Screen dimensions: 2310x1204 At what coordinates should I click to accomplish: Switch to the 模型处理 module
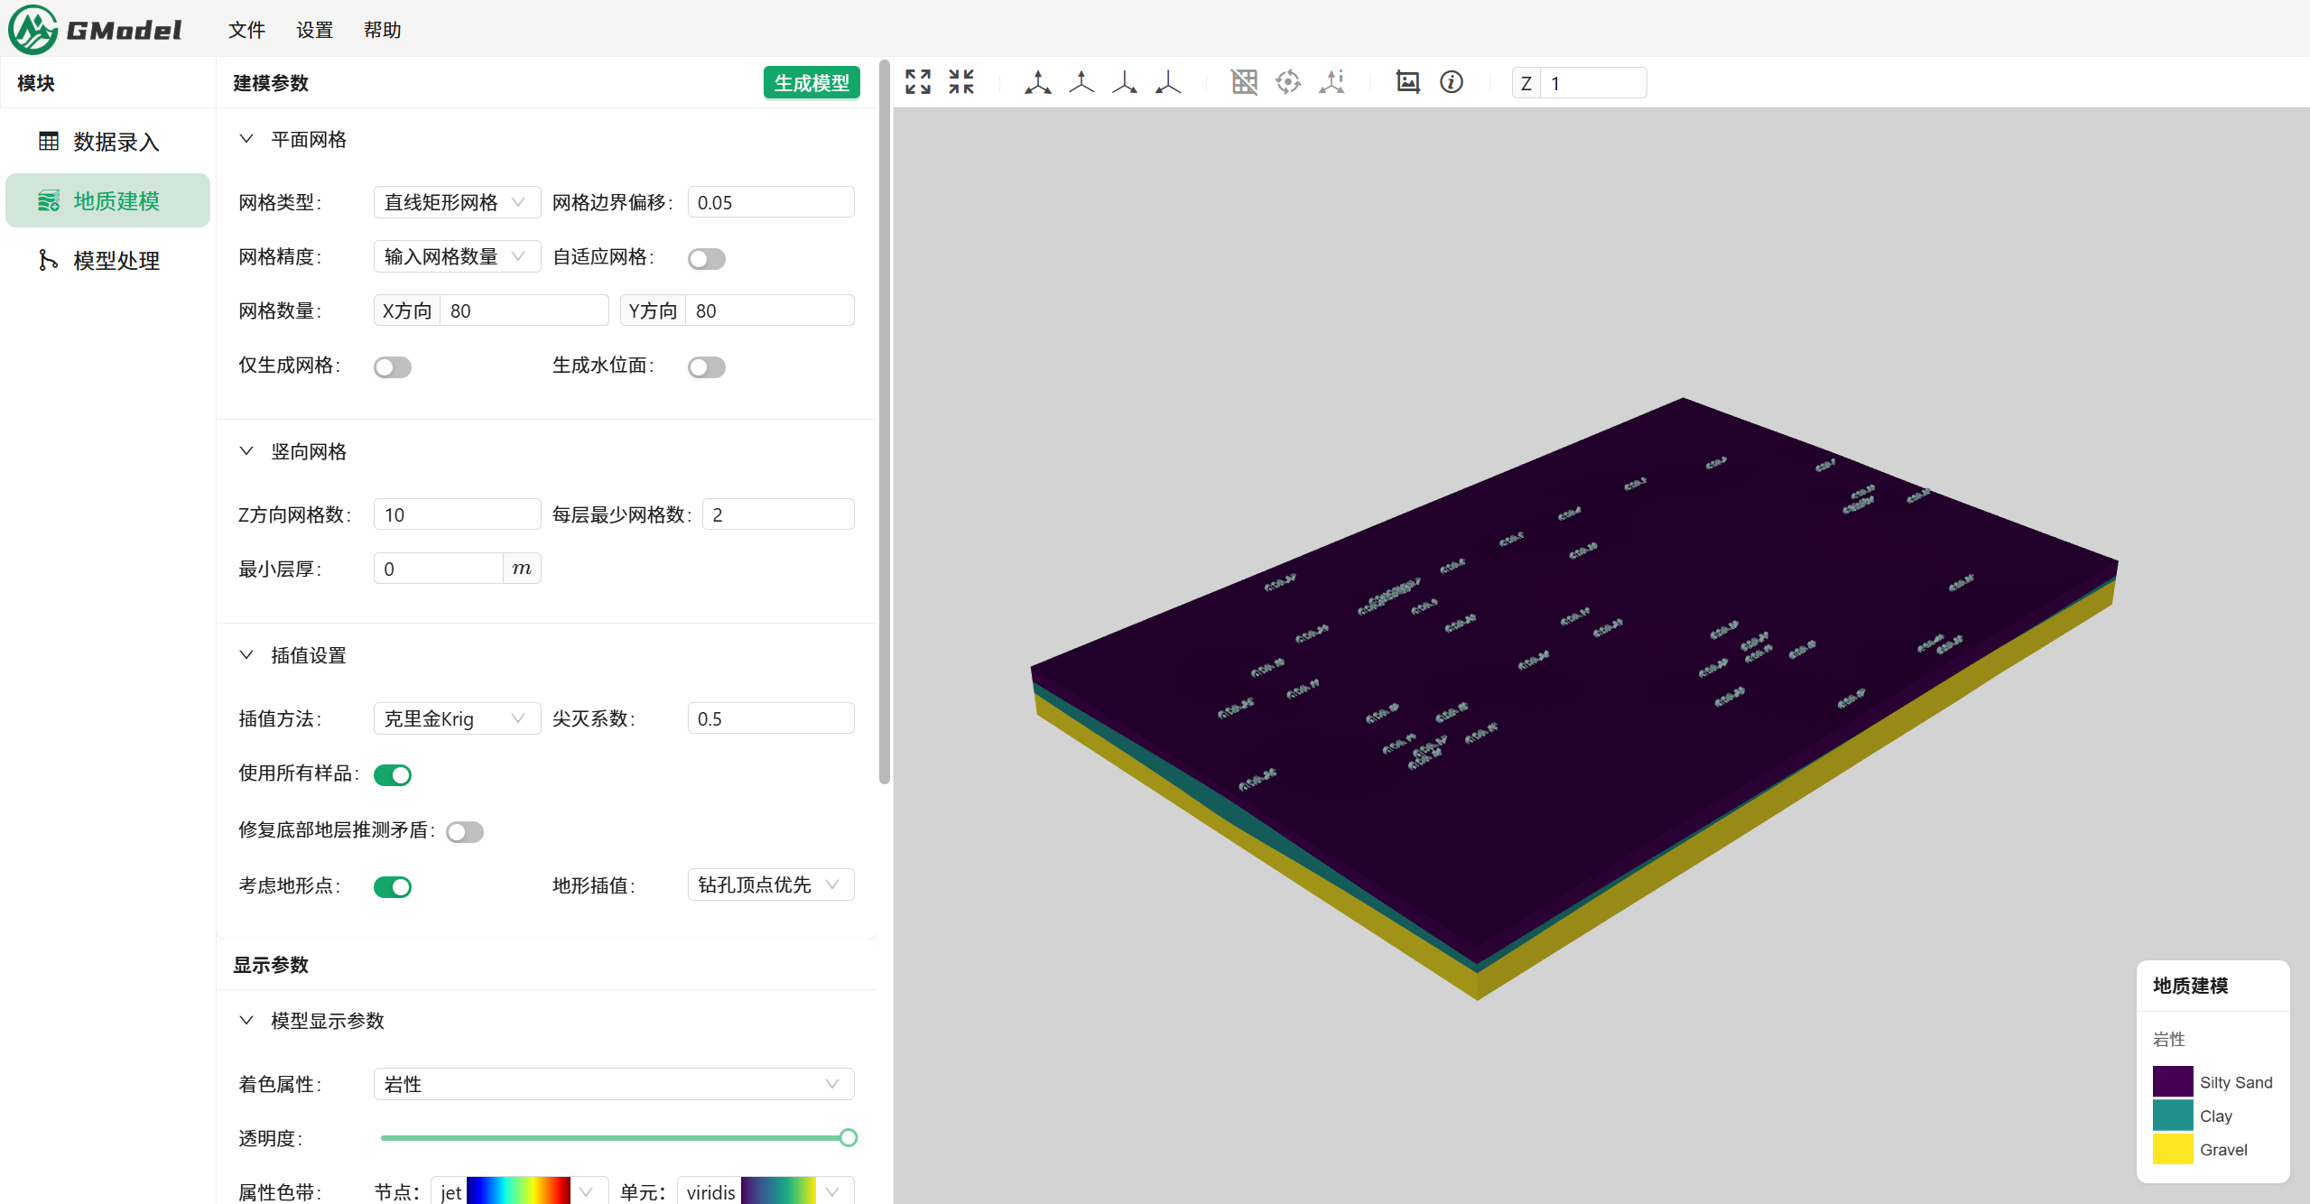116,261
